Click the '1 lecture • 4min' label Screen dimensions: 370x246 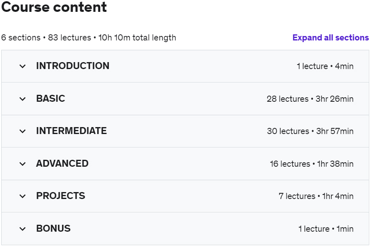(x=325, y=66)
